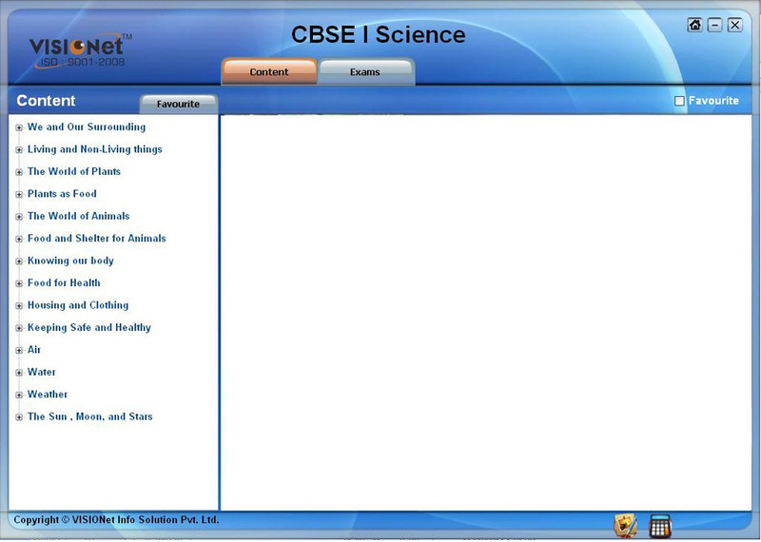Expand the World of Plants chapter
Viewport: 761px width, 542px height.
(x=19, y=172)
